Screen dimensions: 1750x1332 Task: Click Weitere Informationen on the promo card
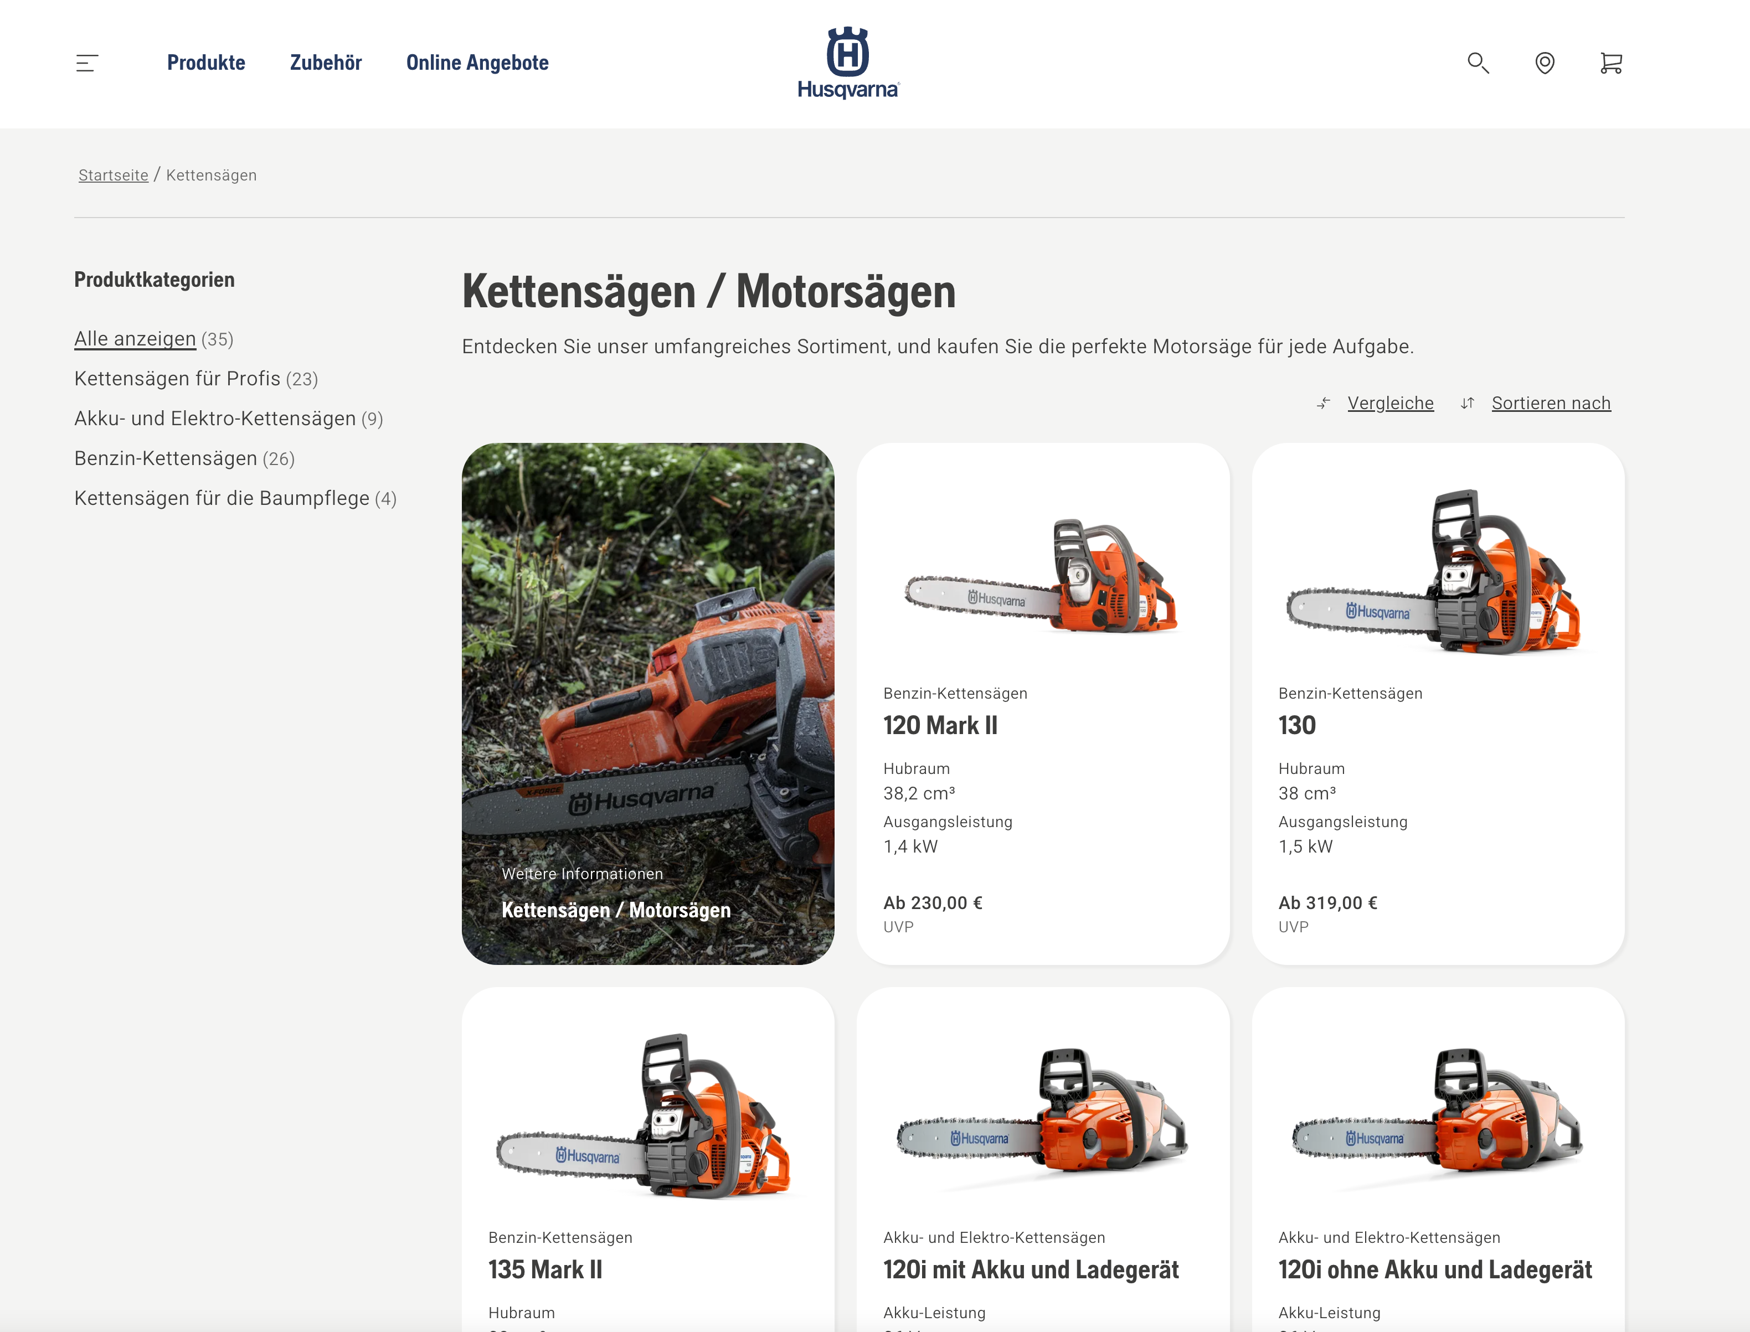582,874
